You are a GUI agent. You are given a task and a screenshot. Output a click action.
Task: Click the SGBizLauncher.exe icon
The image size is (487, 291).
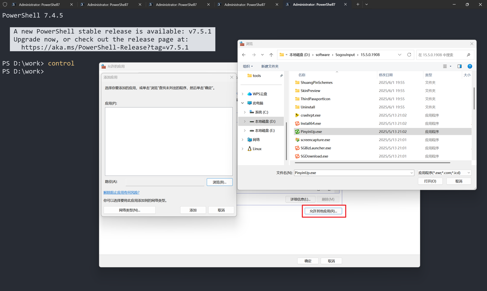(x=297, y=148)
